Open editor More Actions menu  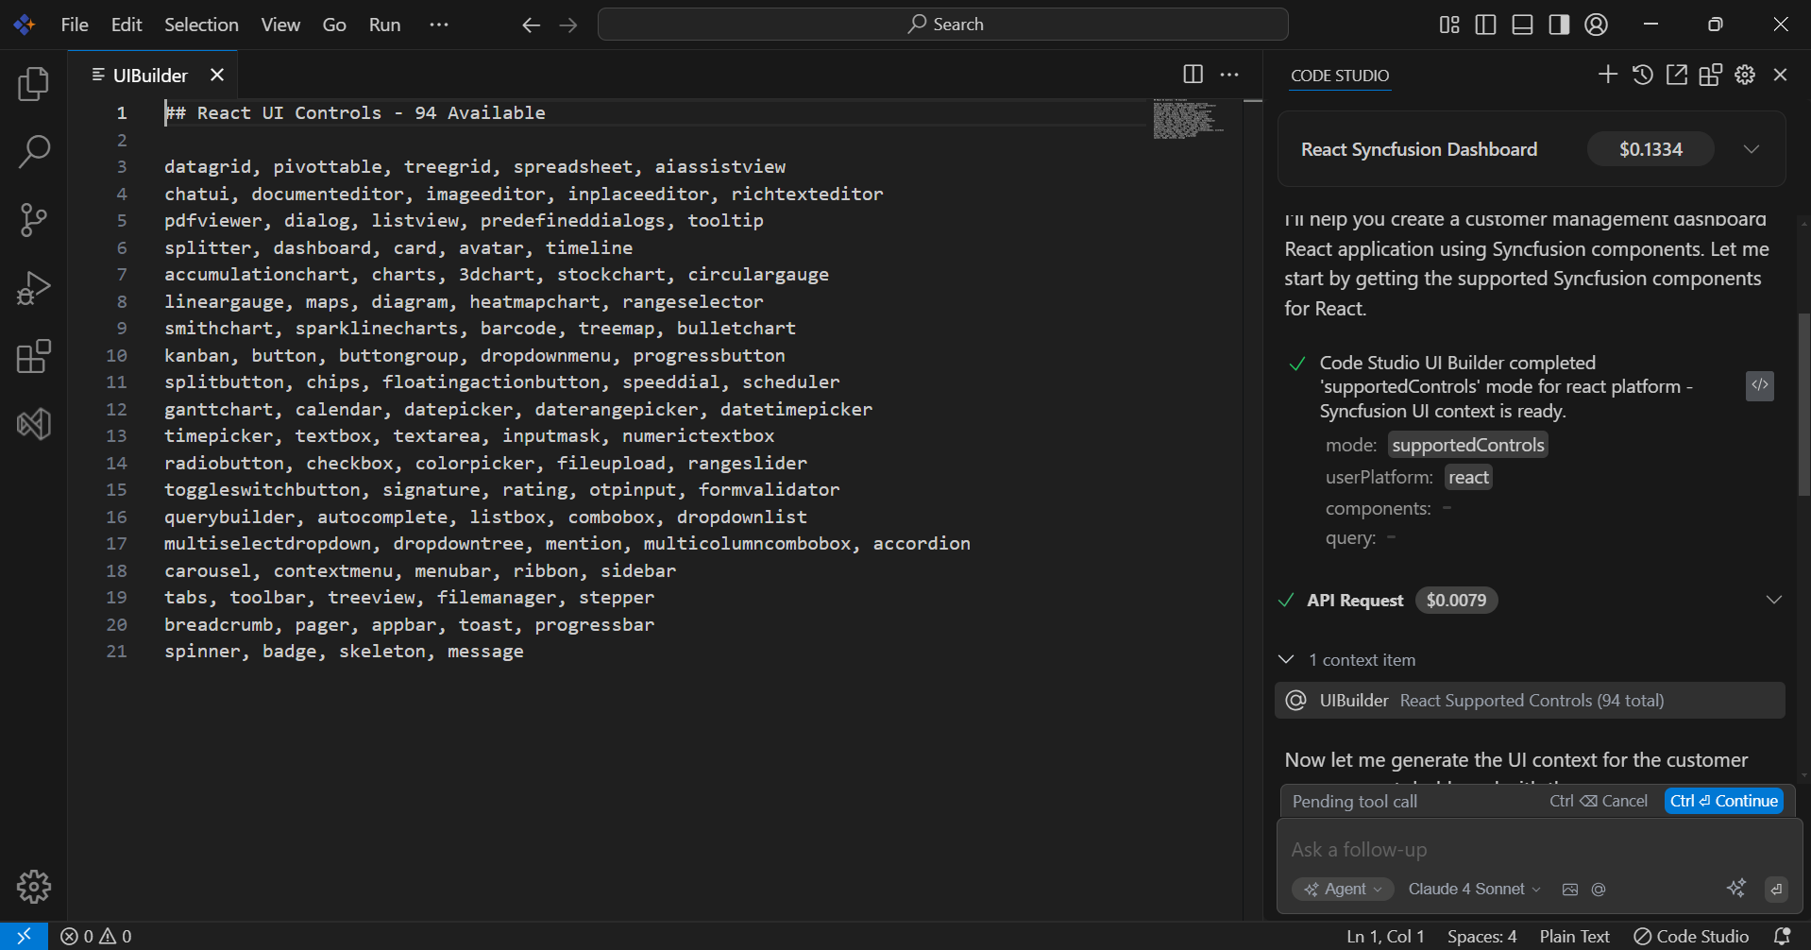(1229, 75)
